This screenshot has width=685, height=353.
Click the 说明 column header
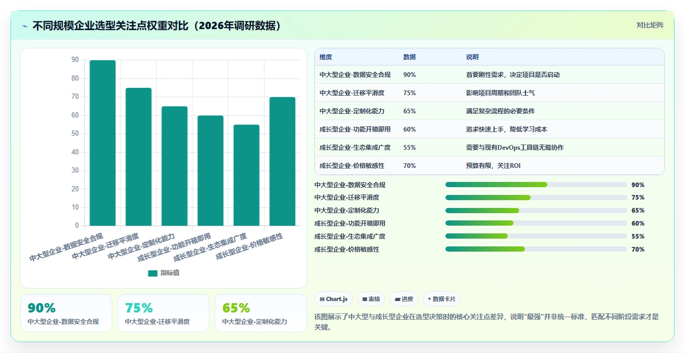tap(472, 57)
